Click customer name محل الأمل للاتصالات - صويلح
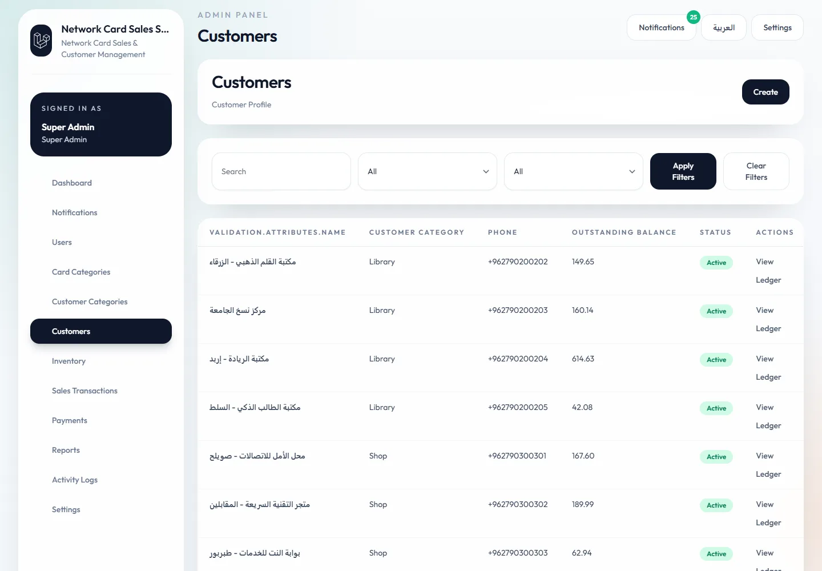822x571 pixels. click(x=257, y=456)
